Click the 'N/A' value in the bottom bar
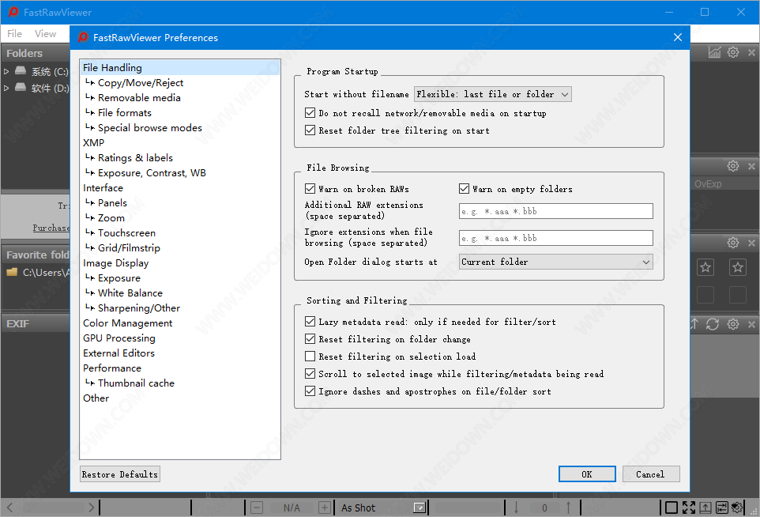Viewport: 760px width, 517px height. [x=292, y=508]
